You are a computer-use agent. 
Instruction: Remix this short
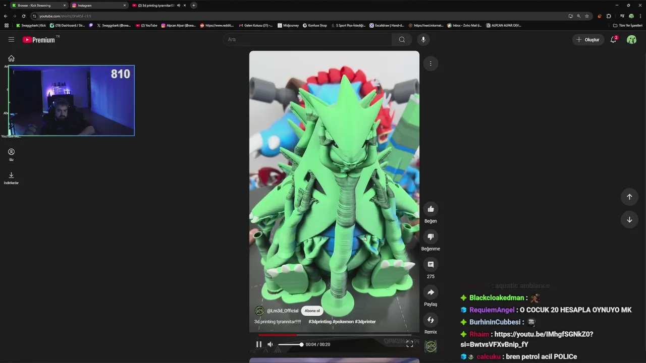[430, 320]
